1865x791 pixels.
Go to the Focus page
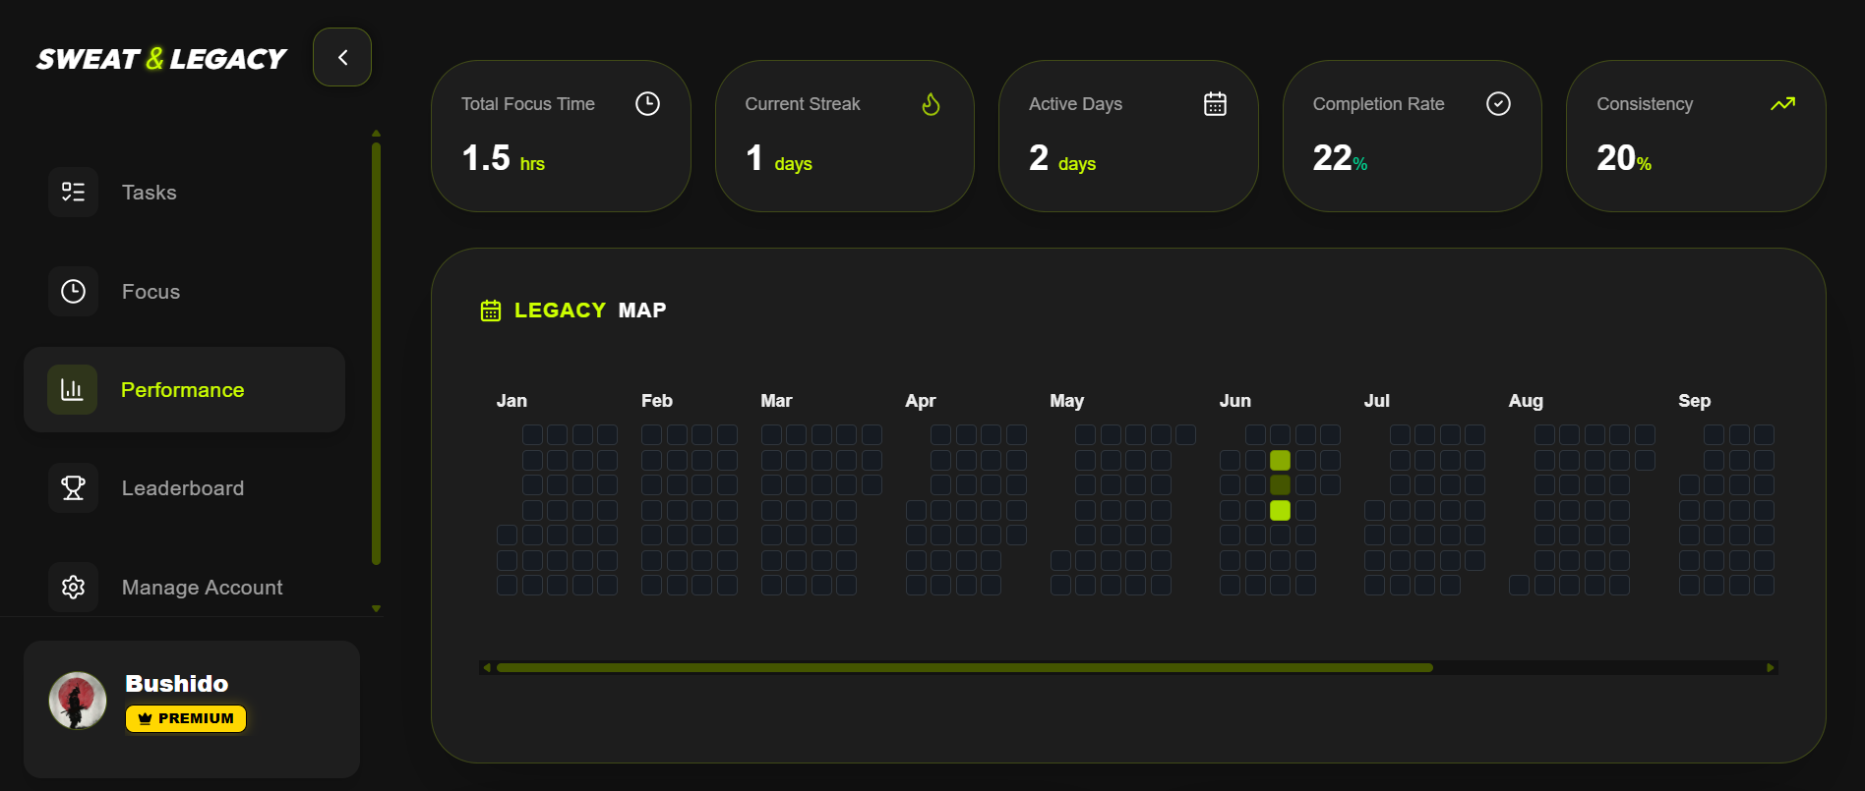[x=185, y=291]
